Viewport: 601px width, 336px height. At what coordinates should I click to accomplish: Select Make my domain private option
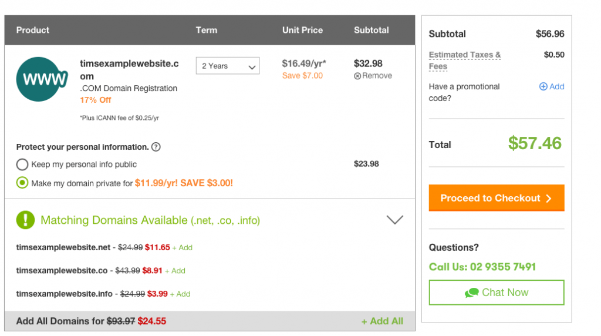tap(22, 183)
